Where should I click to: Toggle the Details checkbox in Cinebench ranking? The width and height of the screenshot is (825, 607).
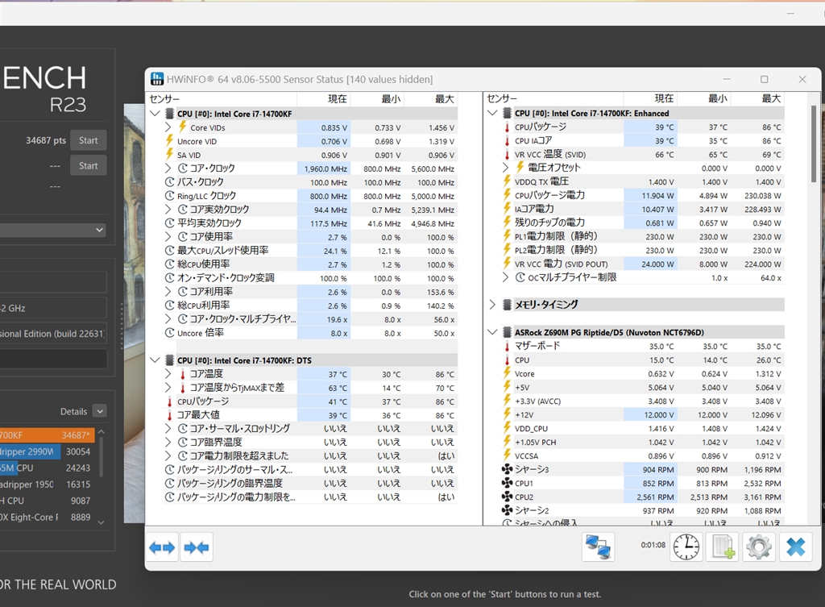[99, 411]
